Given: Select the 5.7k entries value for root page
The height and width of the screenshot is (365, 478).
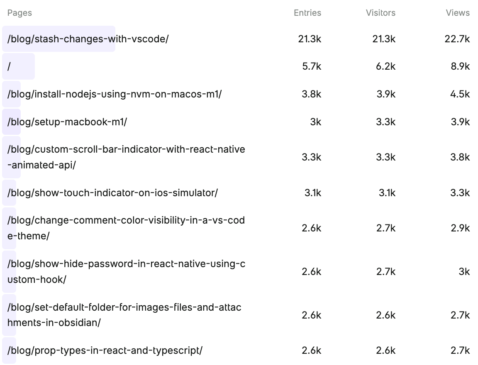Looking at the screenshot, I should [312, 66].
